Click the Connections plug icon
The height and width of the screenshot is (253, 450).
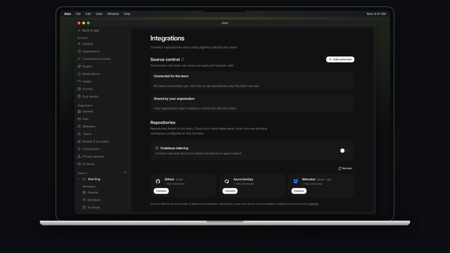pos(79,149)
